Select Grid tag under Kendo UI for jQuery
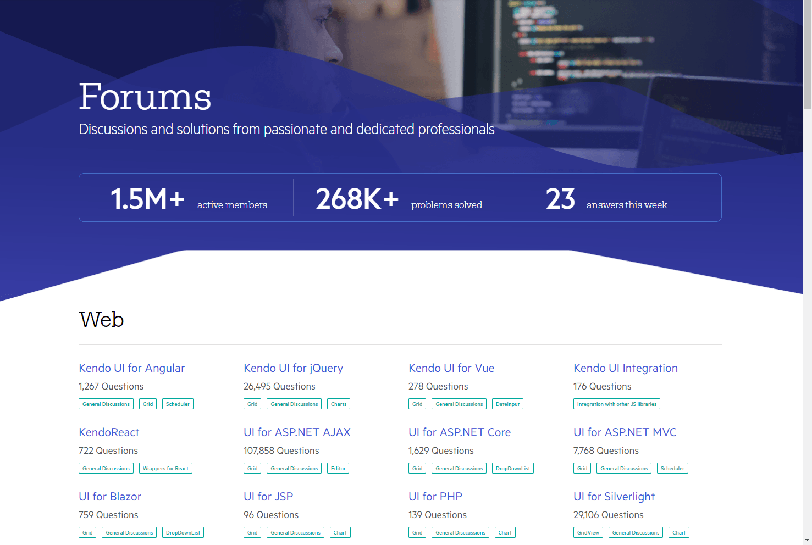 pyautogui.click(x=252, y=404)
